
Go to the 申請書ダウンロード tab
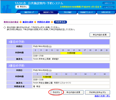coord(87,12)
